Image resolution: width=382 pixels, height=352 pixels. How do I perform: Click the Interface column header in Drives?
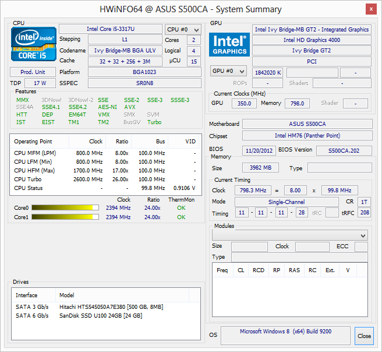[x=34, y=295]
